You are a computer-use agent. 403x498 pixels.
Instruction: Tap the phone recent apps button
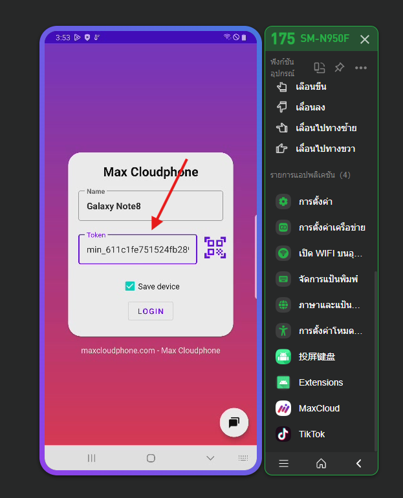click(92, 458)
